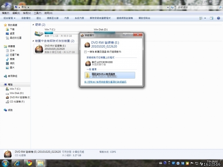Open the view options dropdown arrow
This screenshot has height=167, width=223.
click(x=205, y=18)
